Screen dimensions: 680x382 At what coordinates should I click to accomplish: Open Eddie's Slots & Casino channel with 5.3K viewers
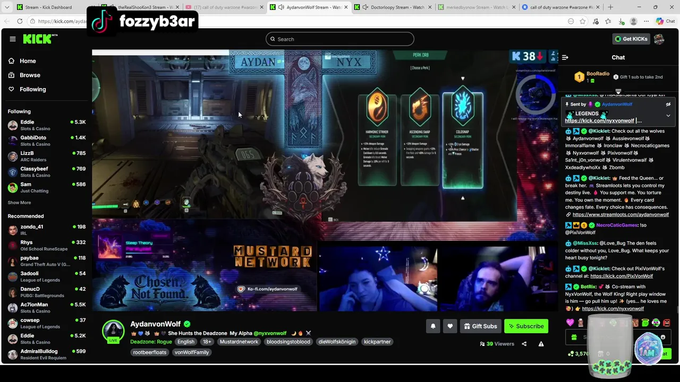pos(46,125)
